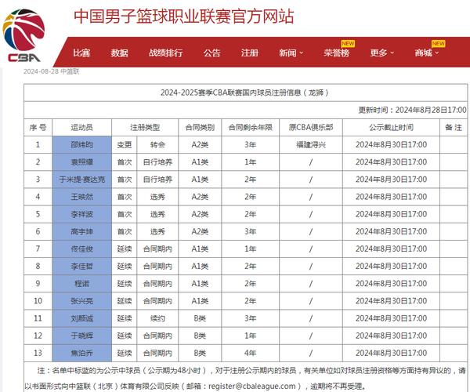
Task: Click the row number 7 cell
Action: pyautogui.click(x=38, y=249)
